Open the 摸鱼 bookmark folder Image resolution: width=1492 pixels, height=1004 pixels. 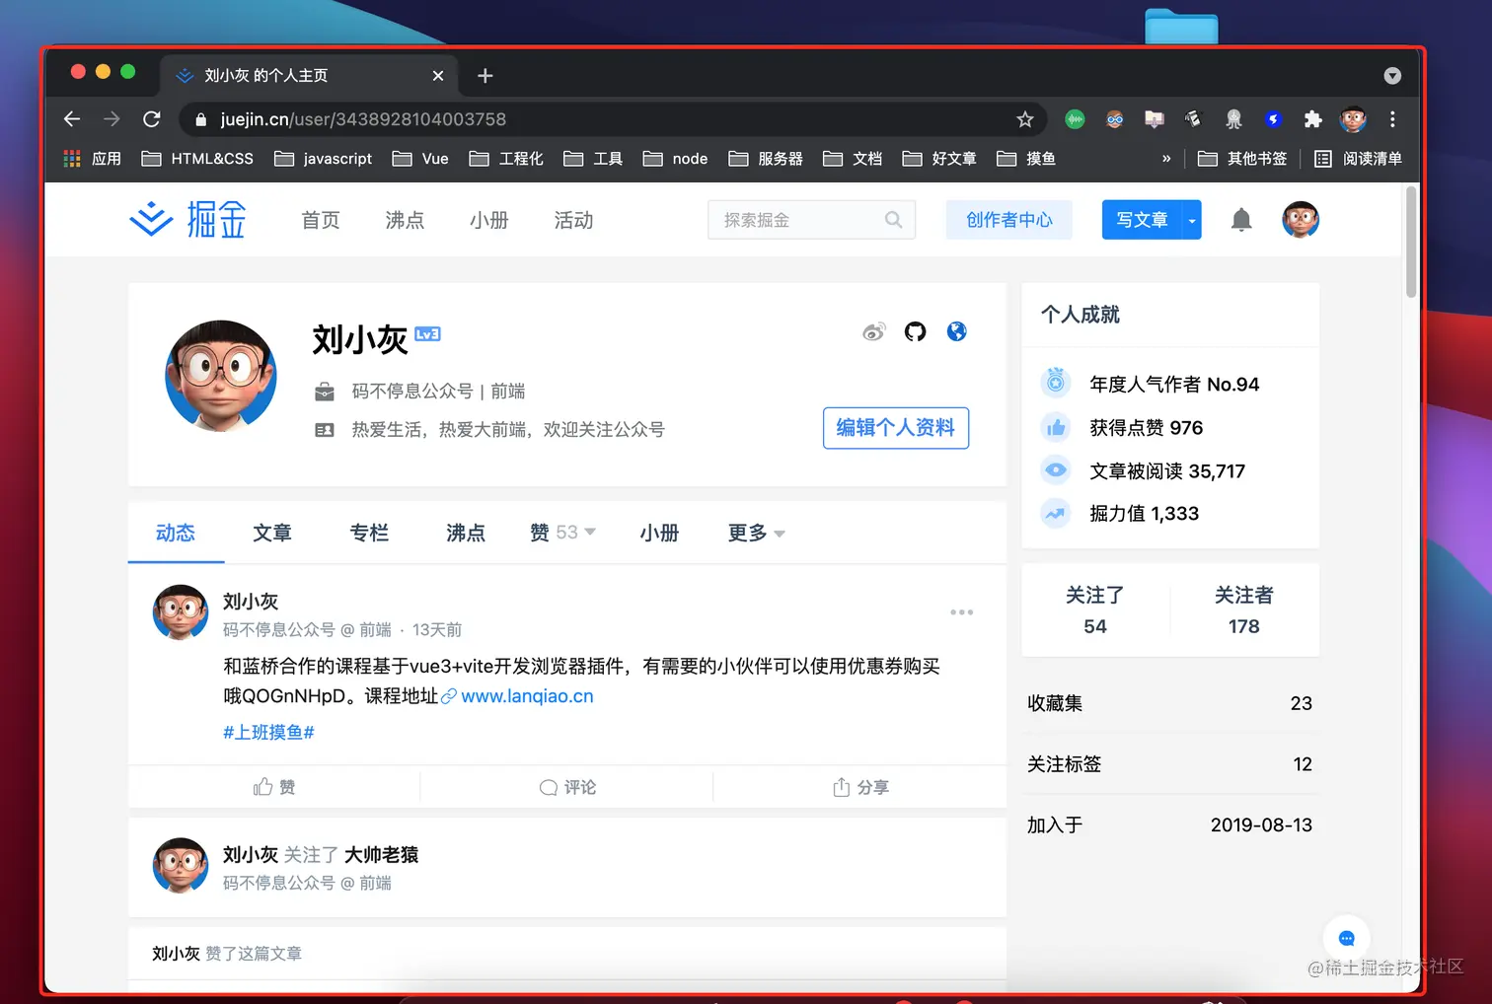(1026, 159)
